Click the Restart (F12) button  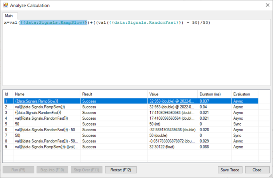(x=121, y=170)
